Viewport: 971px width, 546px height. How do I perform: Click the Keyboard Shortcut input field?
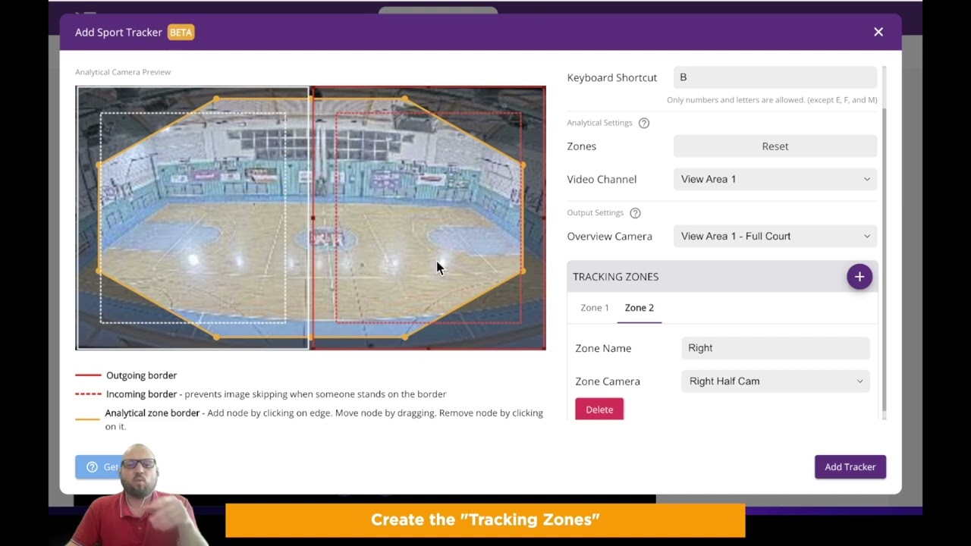(775, 77)
